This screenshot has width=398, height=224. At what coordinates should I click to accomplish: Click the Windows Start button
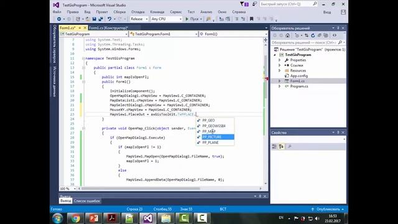click(58, 218)
